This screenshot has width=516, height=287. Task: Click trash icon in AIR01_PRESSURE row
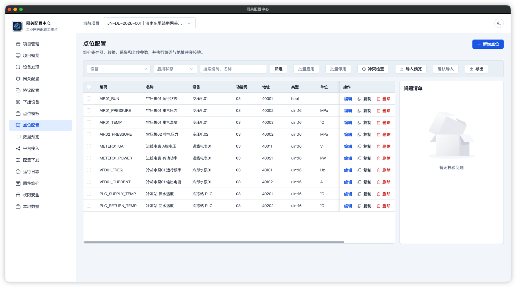[378, 111]
